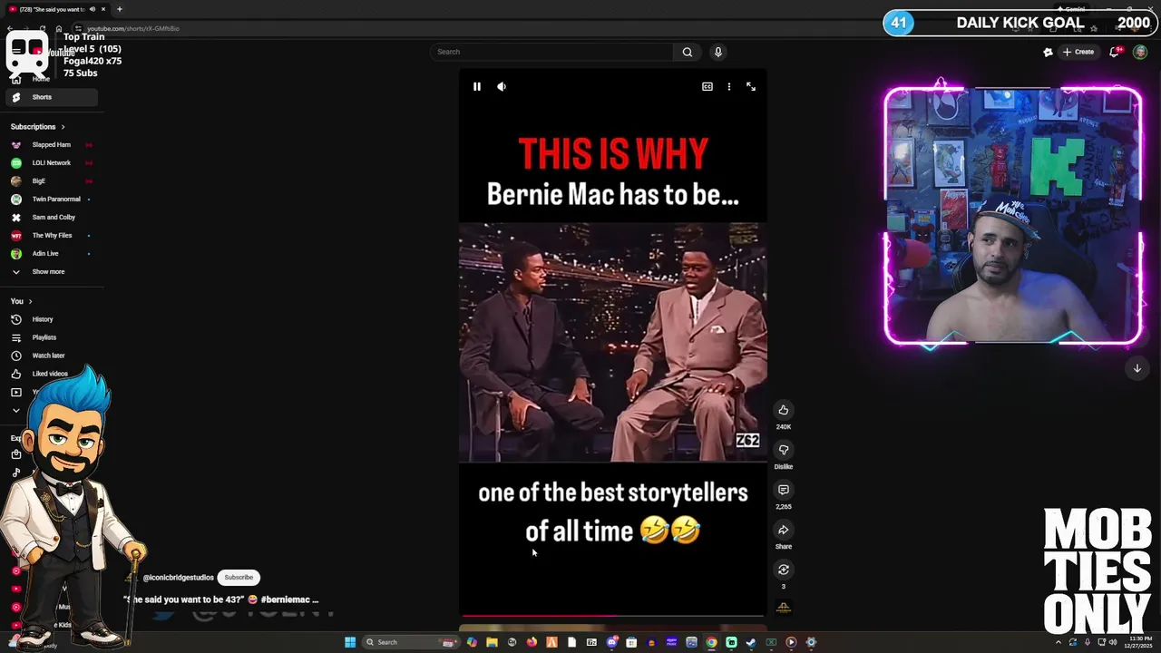Open the You section chevron
The width and height of the screenshot is (1161, 653).
(x=30, y=301)
